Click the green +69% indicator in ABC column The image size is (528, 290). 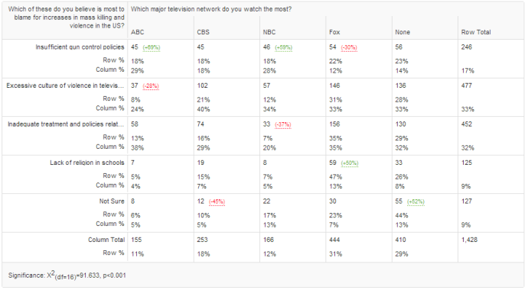(152, 47)
